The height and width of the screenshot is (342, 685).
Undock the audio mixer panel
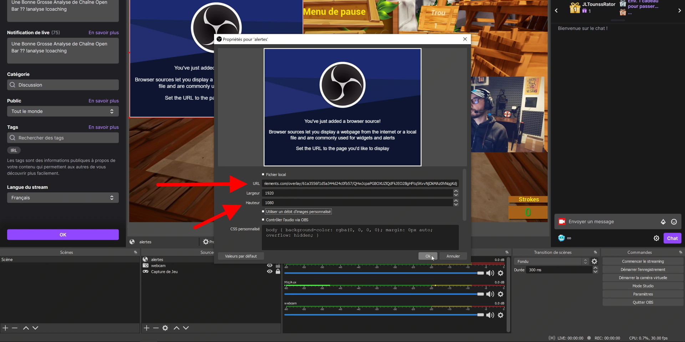coord(507,252)
